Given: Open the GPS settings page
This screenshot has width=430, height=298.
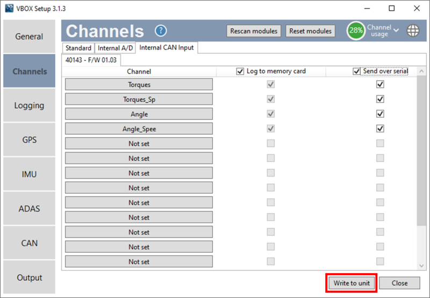Looking at the screenshot, I should [29, 140].
